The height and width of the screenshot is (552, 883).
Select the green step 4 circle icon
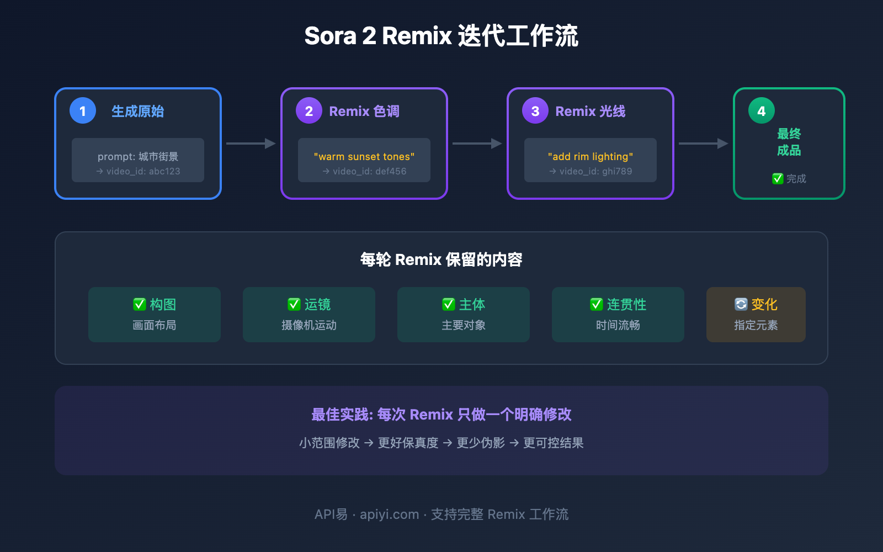click(x=760, y=110)
